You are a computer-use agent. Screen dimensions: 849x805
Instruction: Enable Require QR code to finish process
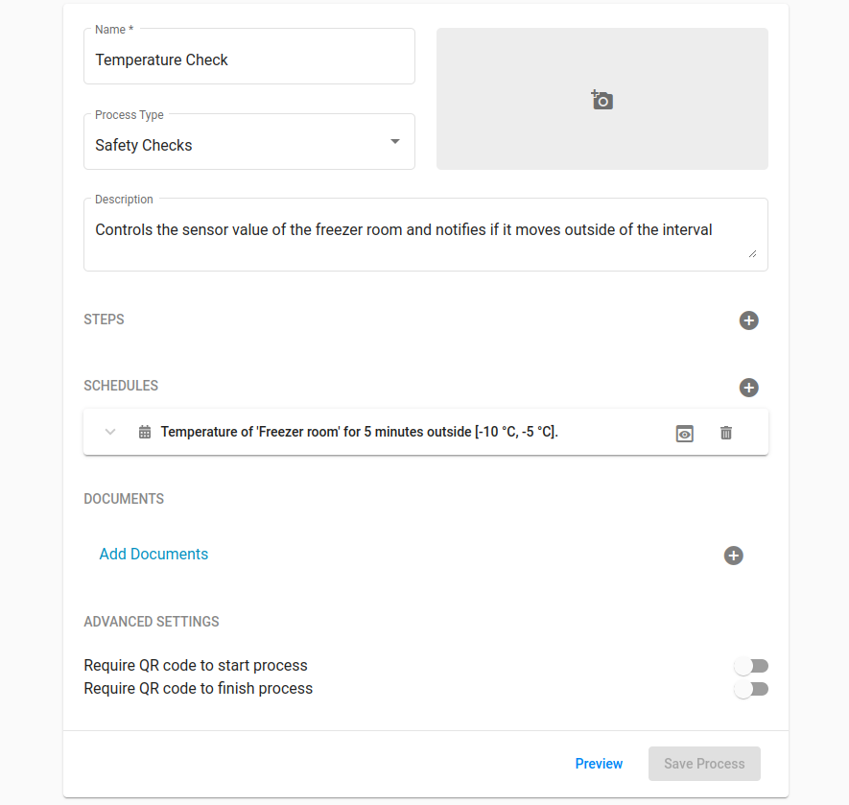751,689
